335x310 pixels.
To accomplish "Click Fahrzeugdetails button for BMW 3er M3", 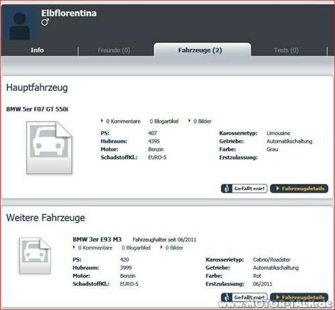I will (299, 297).
